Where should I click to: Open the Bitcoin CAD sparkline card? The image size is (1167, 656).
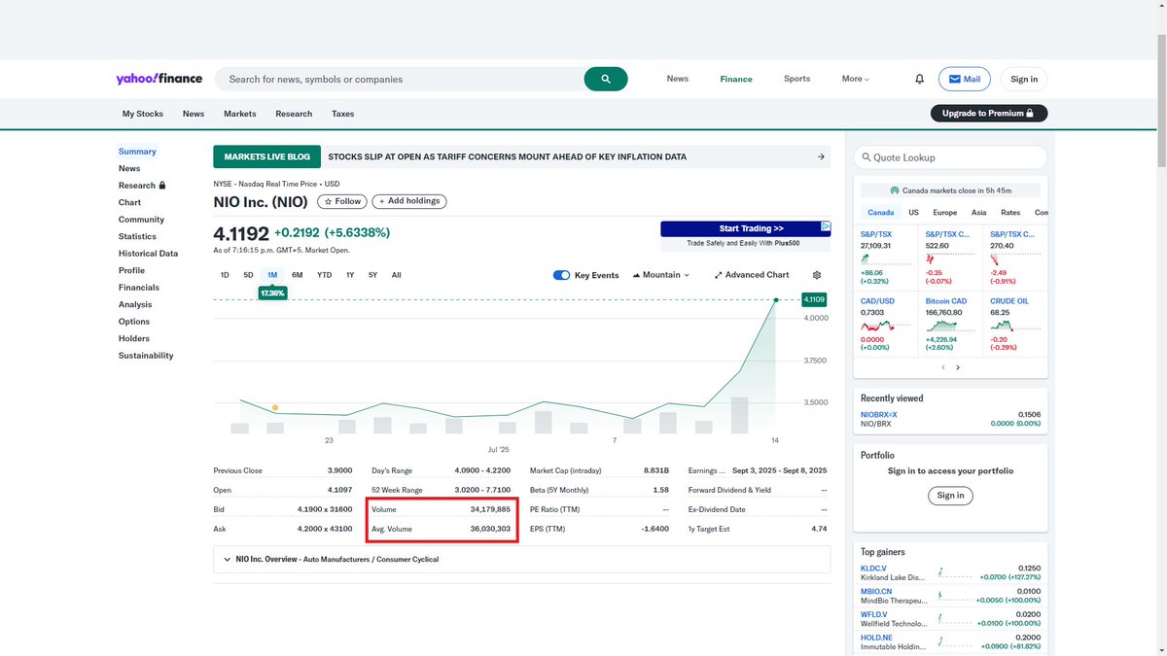[x=950, y=326]
